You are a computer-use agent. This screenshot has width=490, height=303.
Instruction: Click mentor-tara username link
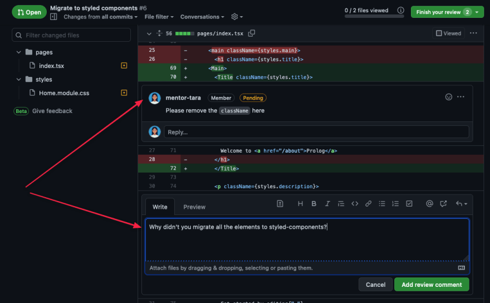pos(183,98)
